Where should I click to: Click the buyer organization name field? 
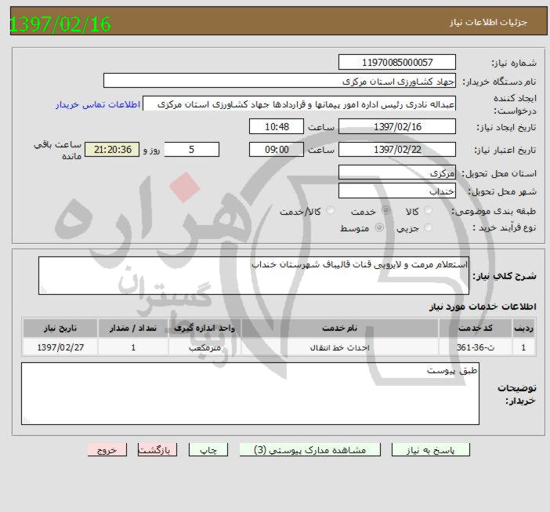(x=280, y=81)
